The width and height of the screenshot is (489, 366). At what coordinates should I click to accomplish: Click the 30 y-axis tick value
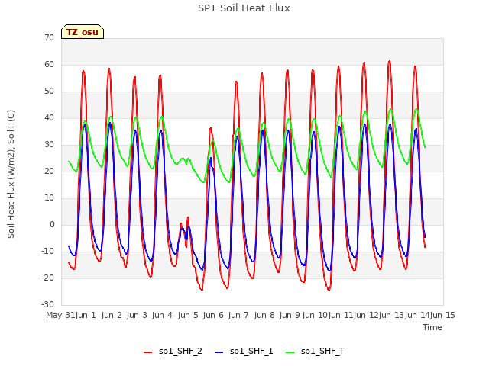49,144
